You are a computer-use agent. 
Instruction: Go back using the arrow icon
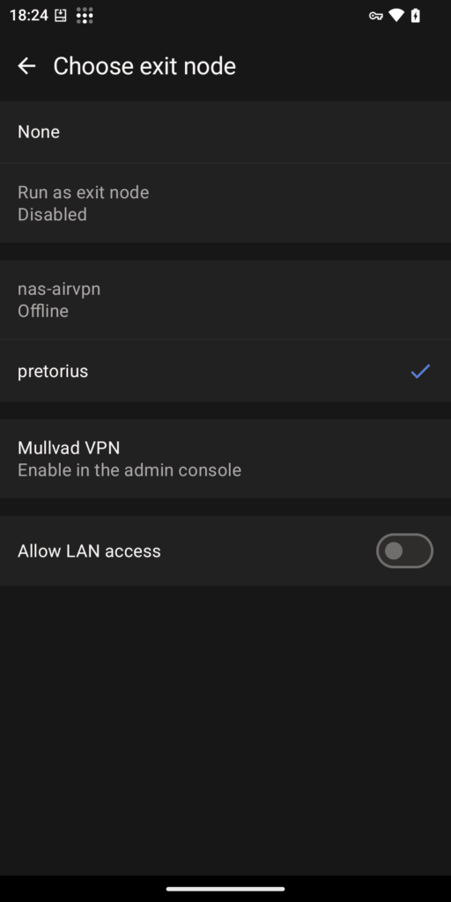(x=26, y=66)
